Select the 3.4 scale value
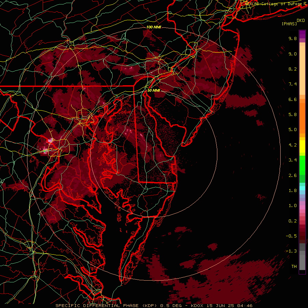 point(293,160)
